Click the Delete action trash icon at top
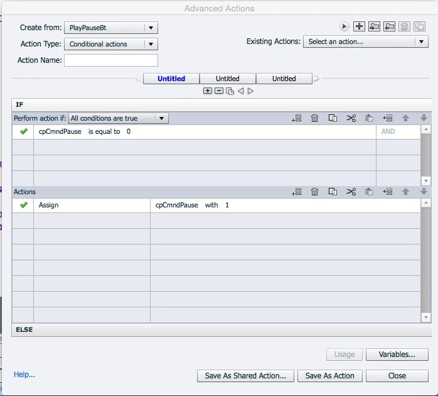The width and height of the screenshot is (438, 396). [404, 26]
